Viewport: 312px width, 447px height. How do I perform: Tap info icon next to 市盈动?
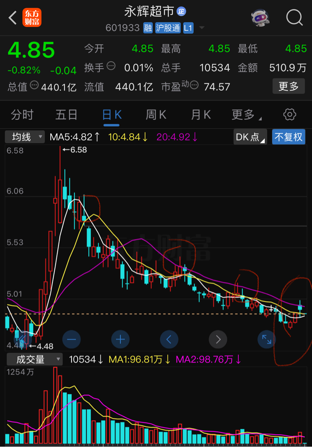click(194, 85)
